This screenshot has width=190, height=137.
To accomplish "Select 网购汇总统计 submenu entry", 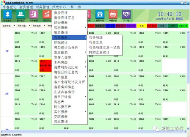I will pyautogui.click(x=104, y=52).
